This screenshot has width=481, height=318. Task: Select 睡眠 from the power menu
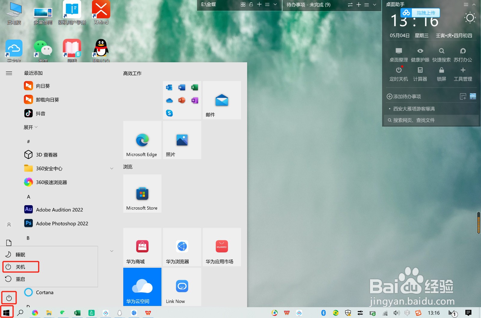[x=49, y=255]
